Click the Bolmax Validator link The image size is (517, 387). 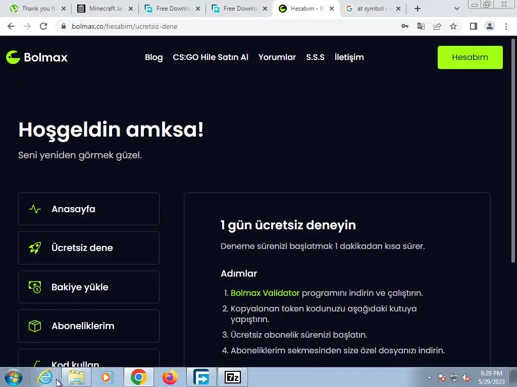pos(265,293)
